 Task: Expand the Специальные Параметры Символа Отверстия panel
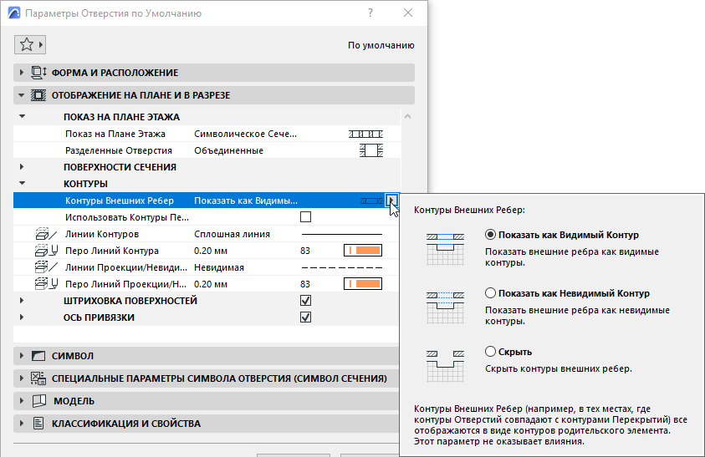(x=21, y=378)
